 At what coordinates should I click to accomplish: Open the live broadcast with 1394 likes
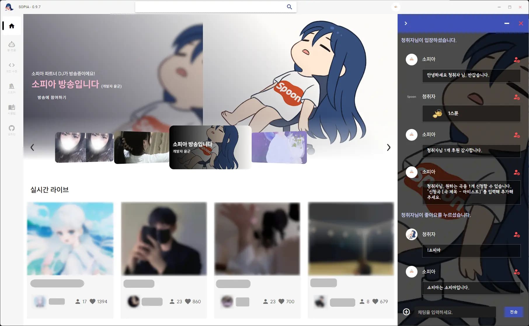point(70,239)
